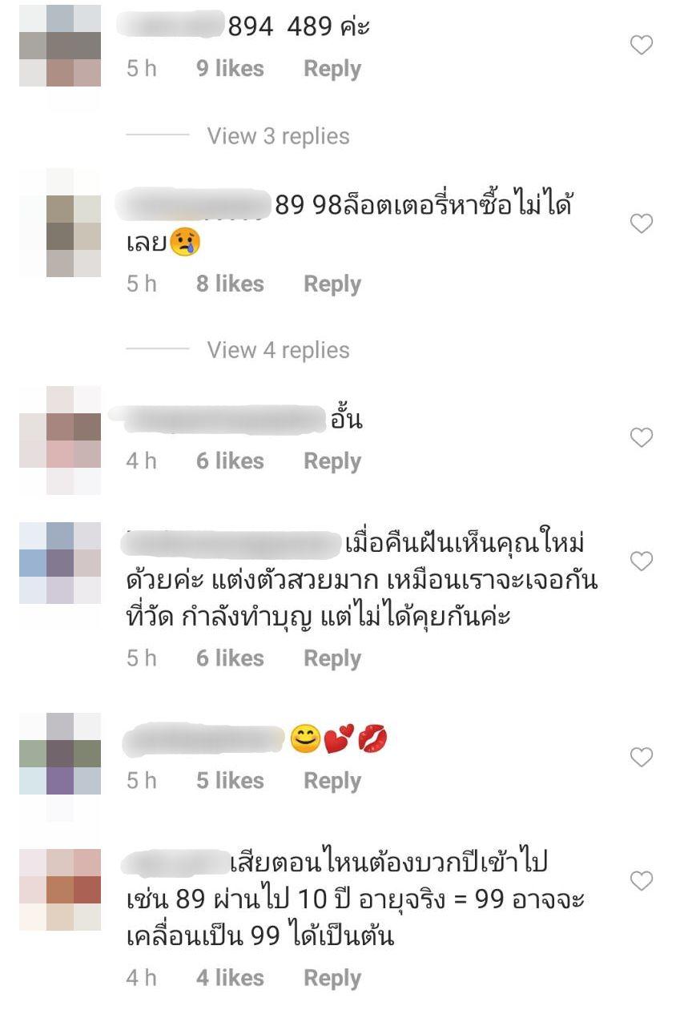
Task: Expand View 3 replies
Action: (x=278, y=136)
